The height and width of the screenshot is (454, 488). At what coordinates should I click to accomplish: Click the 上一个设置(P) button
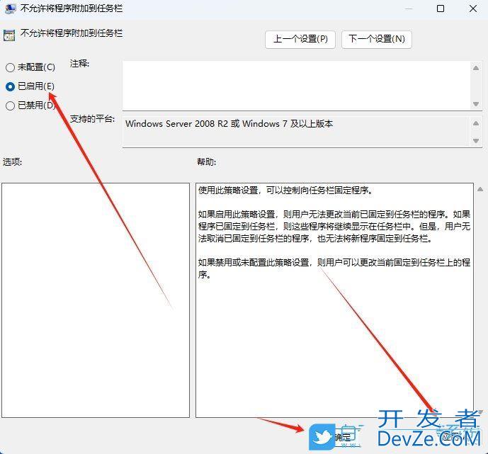(x=300, y=39)
